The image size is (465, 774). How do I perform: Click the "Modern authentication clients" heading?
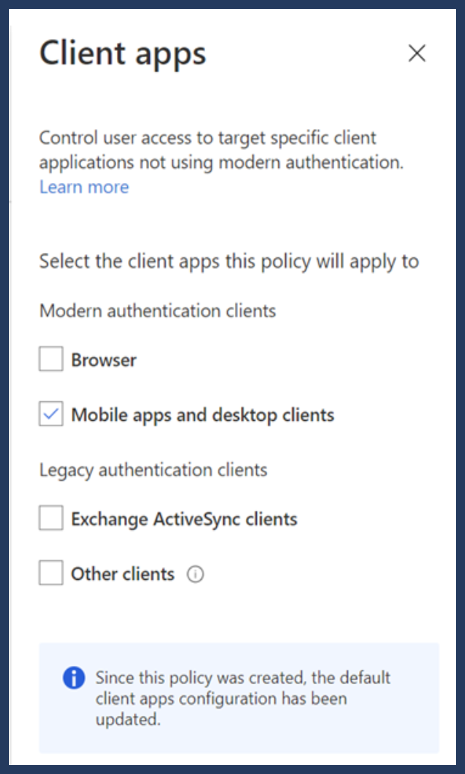[x=158, y=311]
